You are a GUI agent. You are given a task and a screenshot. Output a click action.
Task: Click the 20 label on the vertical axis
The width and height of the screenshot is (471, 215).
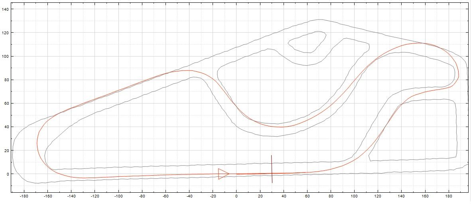(x=6, y=150)
